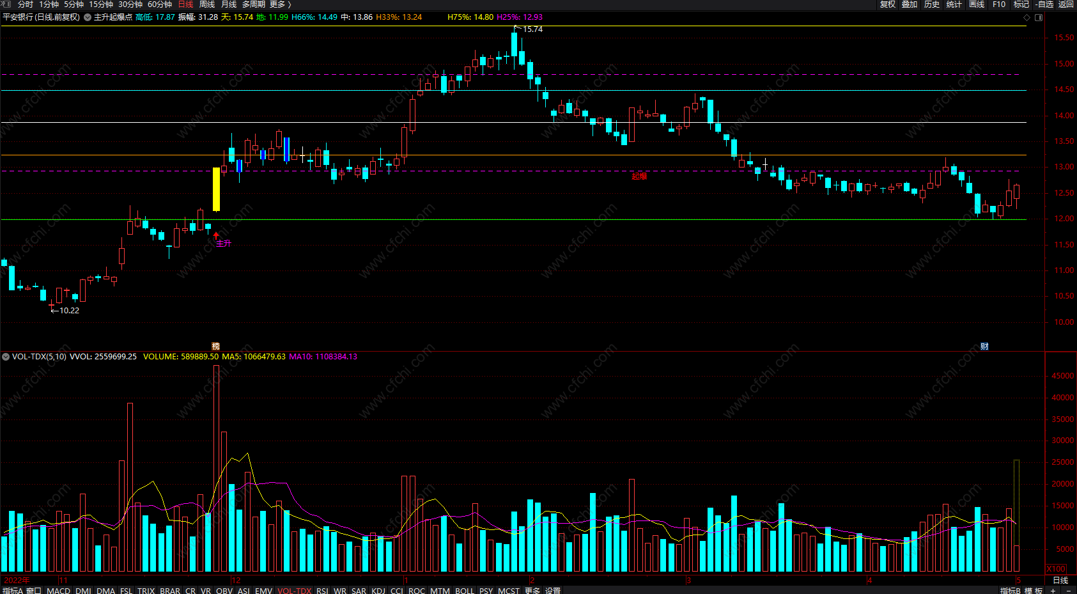Switch indicator to MTM
The width and height of the screenshot is (1077, 594).
[x=440, y=590]
